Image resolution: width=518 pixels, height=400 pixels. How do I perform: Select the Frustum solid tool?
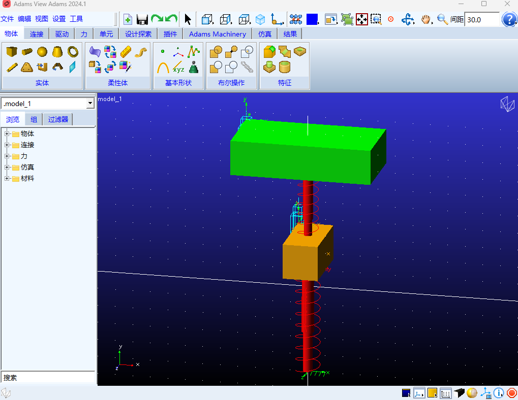57,52
